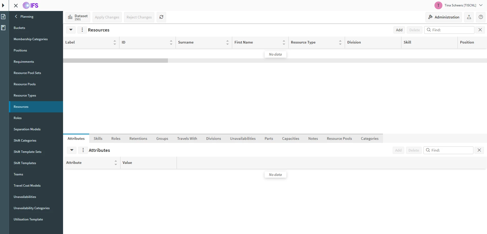Switch to the Groups tab
Screen dimensions: 487x234
pos(162,139)
